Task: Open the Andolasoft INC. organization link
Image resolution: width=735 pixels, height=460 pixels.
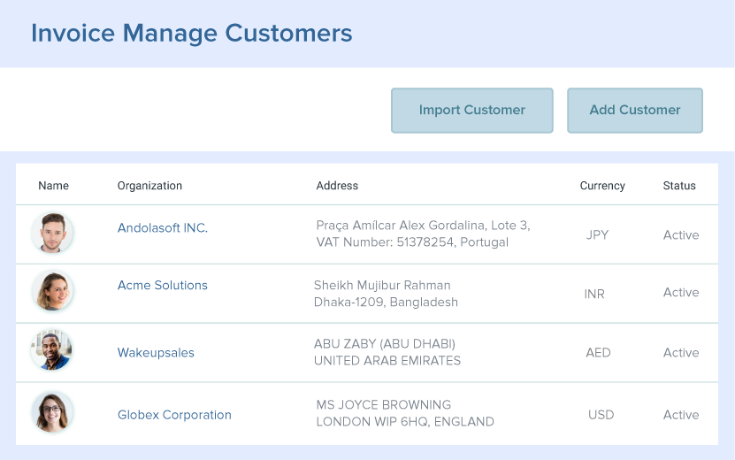Action: 162,228
